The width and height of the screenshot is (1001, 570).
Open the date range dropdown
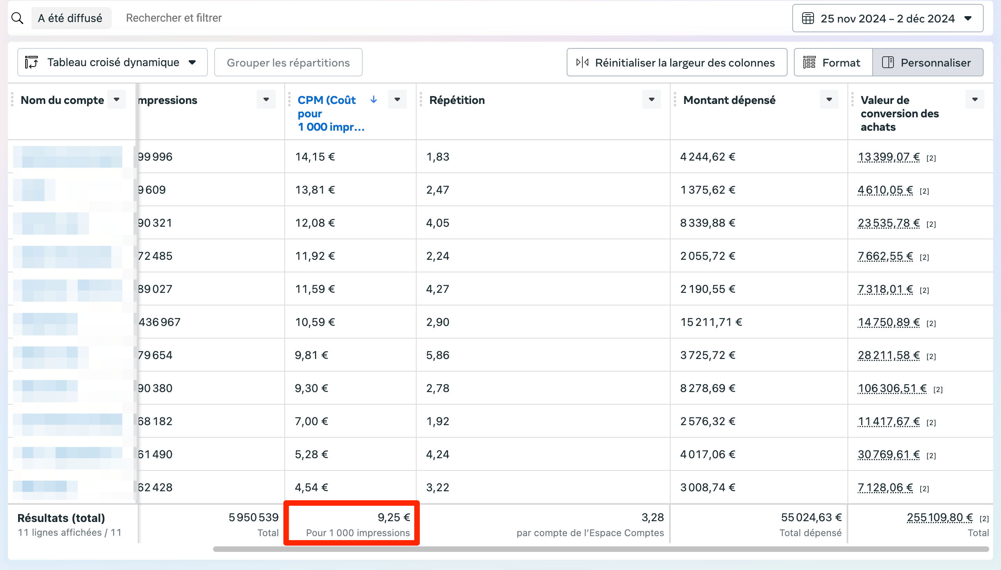(x=968, y=19)
